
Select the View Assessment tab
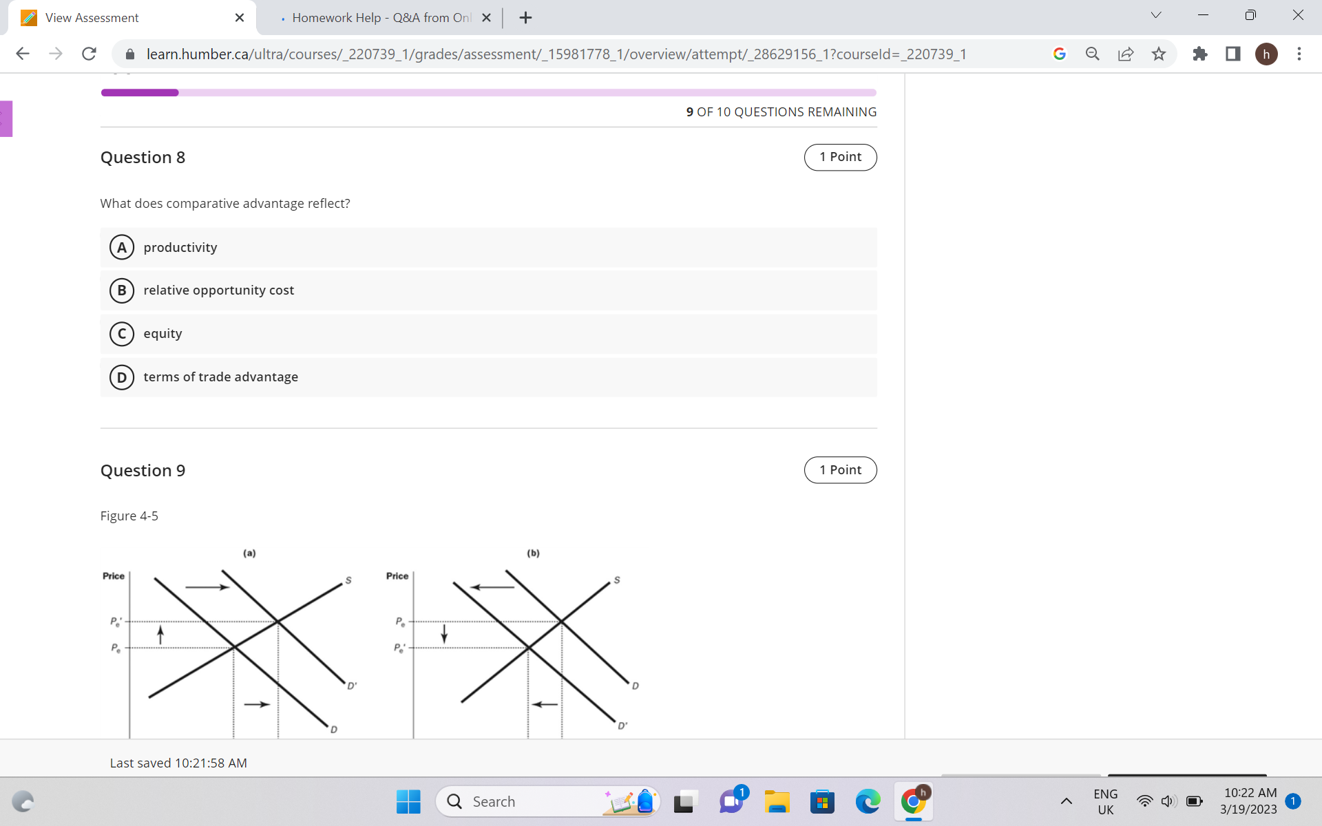click(92, 17)
